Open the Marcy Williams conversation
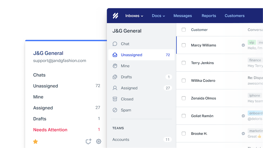Viewport: 263px width, 148px height. coord(220,45)
